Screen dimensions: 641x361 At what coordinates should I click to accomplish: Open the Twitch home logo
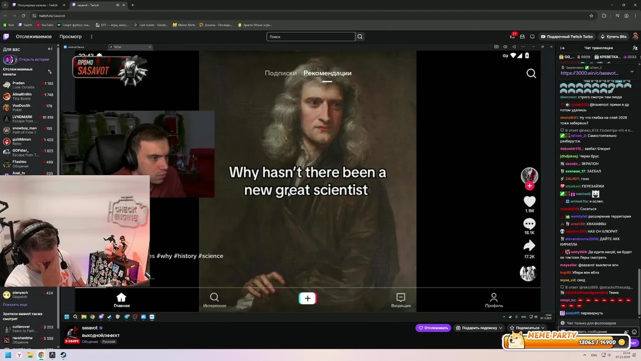[x=6, y=37]
